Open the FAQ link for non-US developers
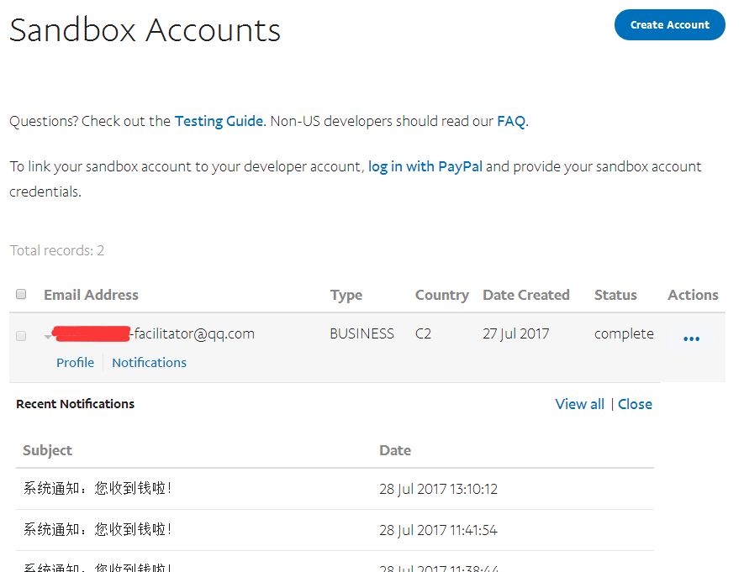 tap(510, 121)
